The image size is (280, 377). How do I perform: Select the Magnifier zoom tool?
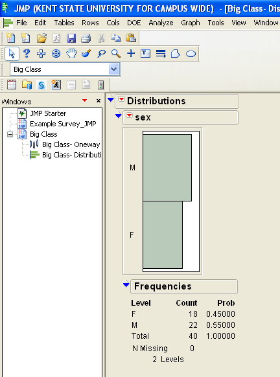[x=116, y=53]
